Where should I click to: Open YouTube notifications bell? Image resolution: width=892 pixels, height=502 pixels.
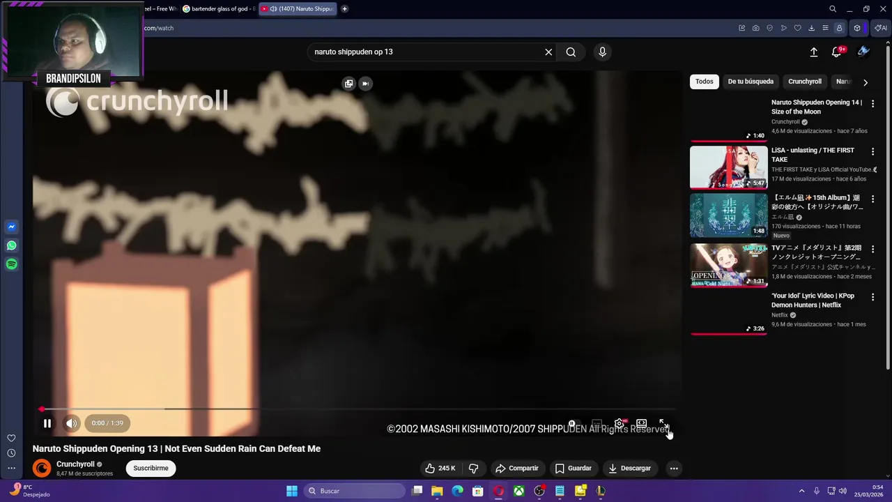837,52
